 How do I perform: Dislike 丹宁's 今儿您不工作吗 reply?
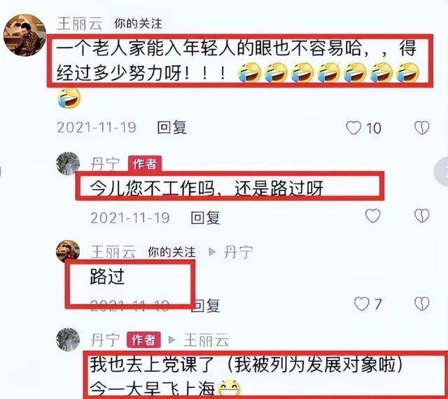[422, 216]
